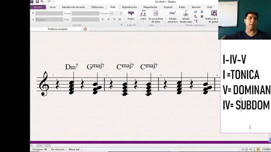Click Altura real in the status bar
This screenshot has width=271, height=152.
[74, 149]
